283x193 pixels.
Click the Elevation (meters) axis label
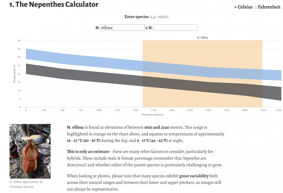152,114
